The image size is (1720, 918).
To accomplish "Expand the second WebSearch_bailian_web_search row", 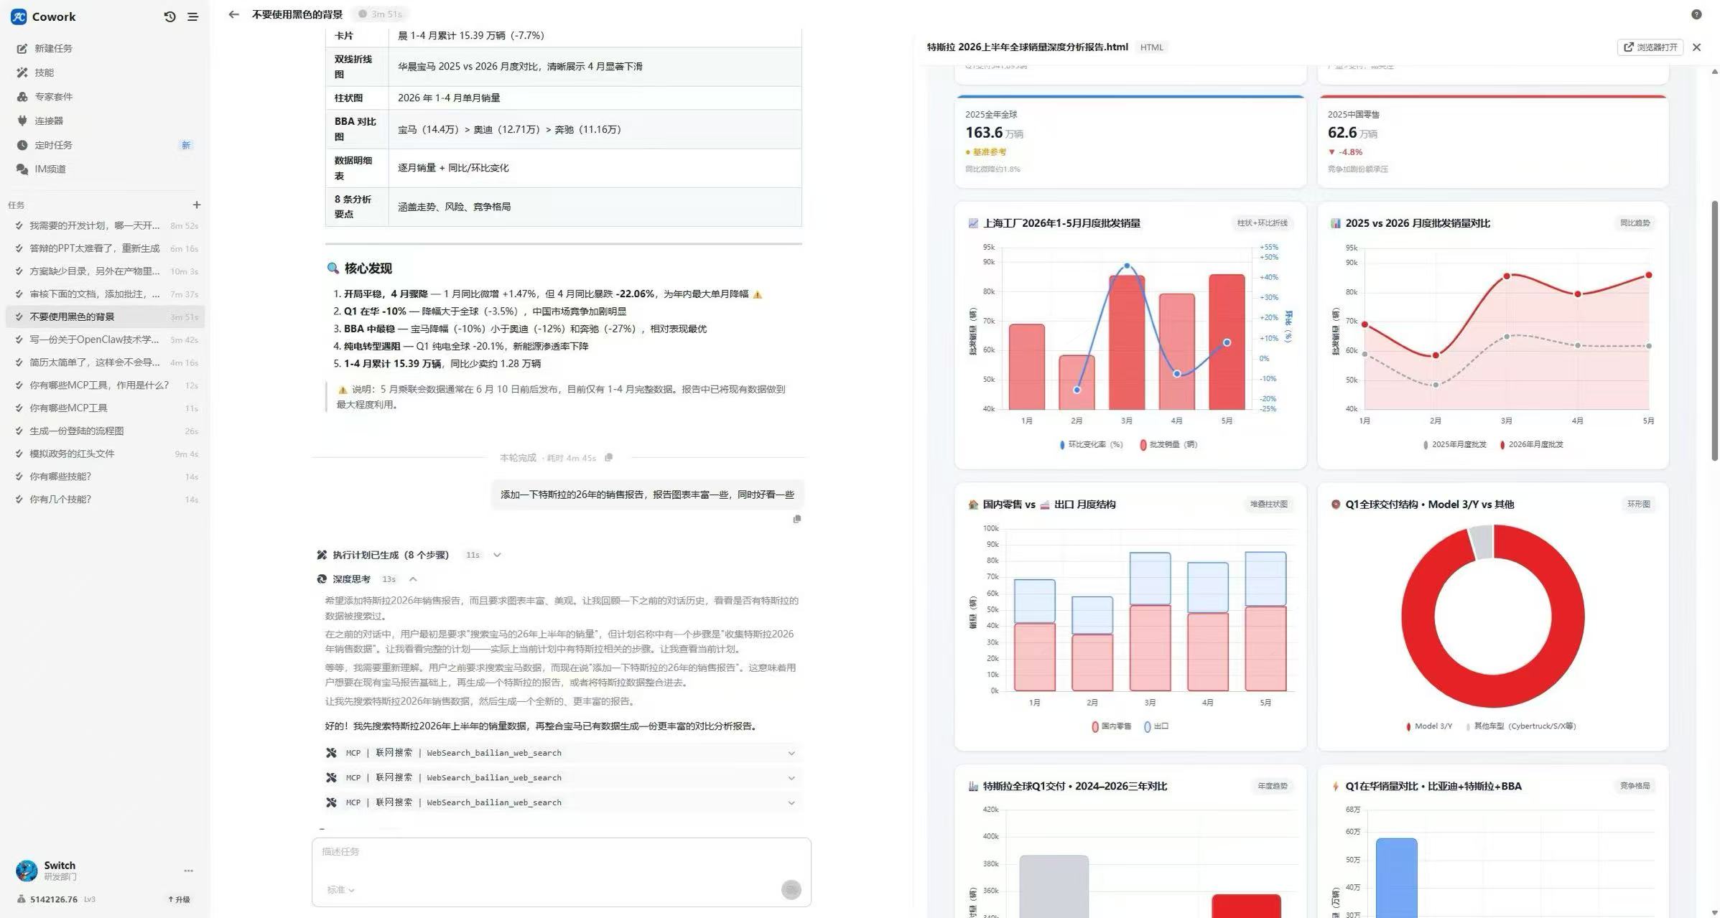I will click(x=562, y=778).
